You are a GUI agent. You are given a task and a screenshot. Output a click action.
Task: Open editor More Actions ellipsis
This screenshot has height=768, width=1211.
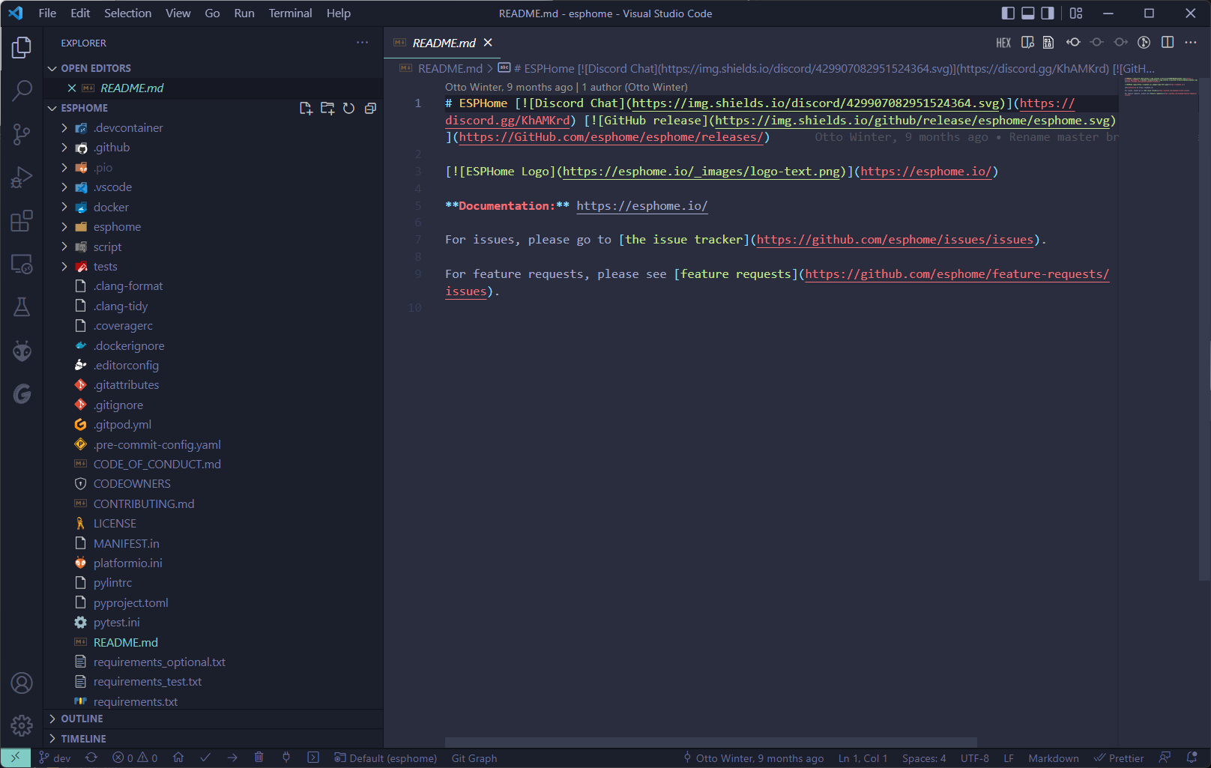[1191, 43]
